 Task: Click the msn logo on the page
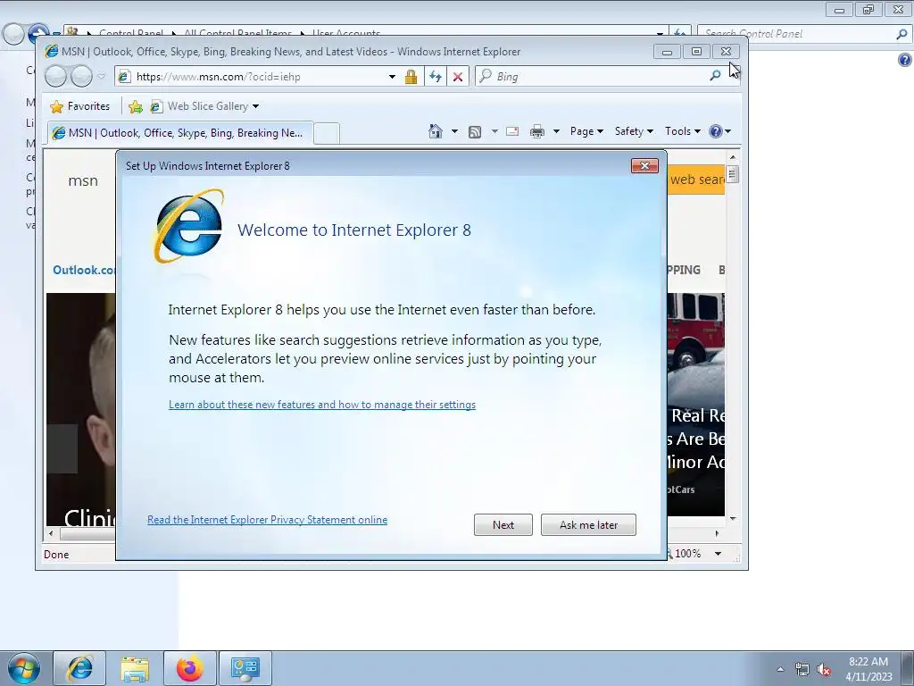83,180
